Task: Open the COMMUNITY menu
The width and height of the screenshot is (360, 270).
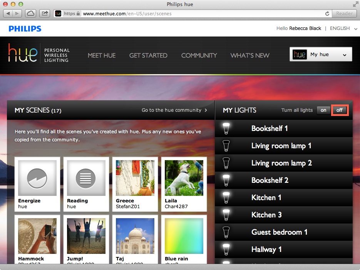Action: pos(199,55)
